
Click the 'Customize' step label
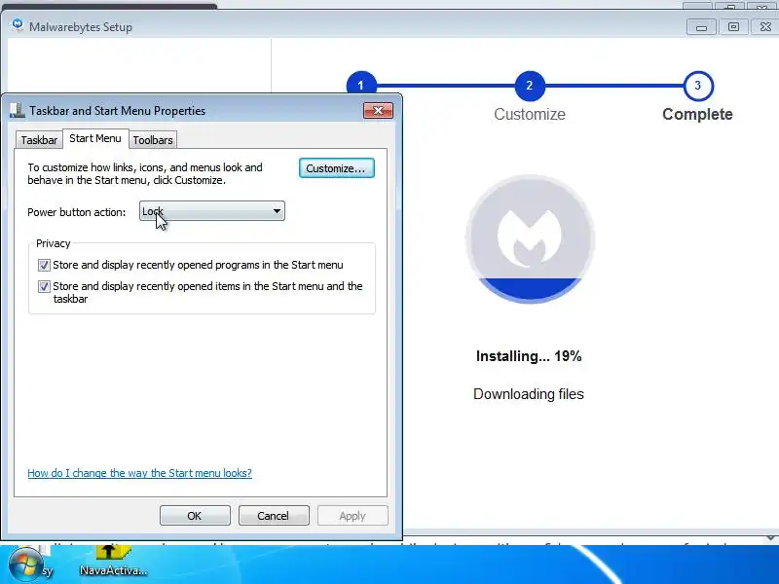point(530,114)
